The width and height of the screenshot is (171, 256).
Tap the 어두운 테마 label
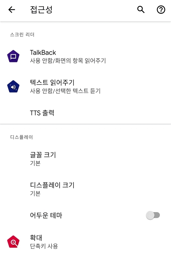coord(46,215)
